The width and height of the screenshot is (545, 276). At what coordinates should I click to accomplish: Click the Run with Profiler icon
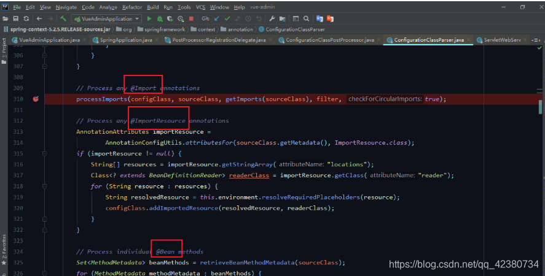[x=181, y=19]
